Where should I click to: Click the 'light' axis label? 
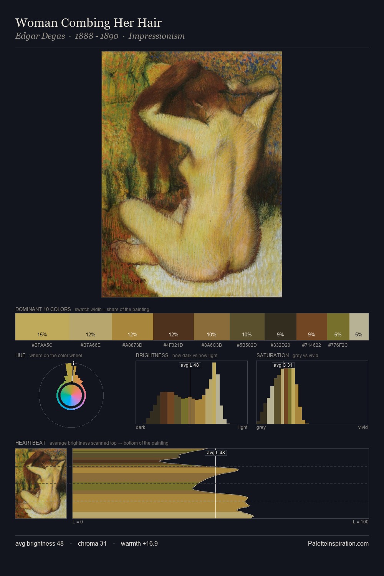(243, 427)
